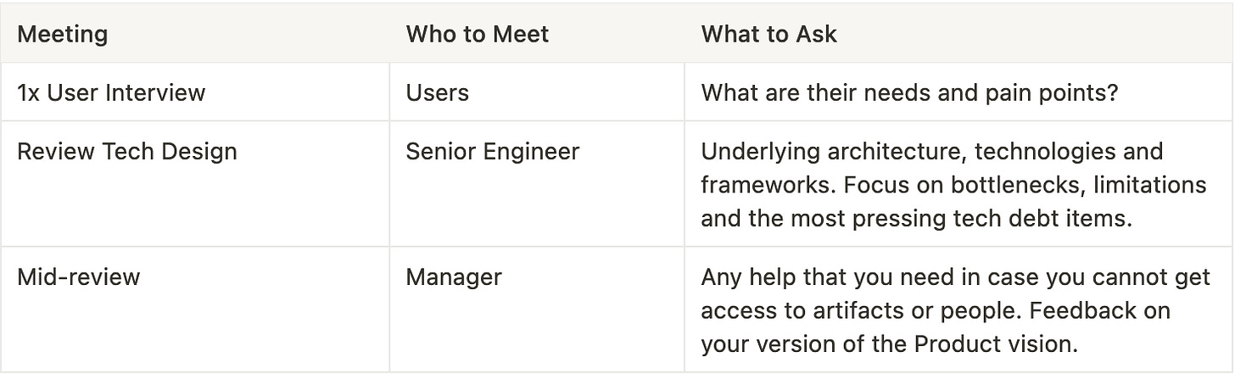Select the Manager cell
The image size is (1235, 374).
pyautogui.click(x=537, y=310)
